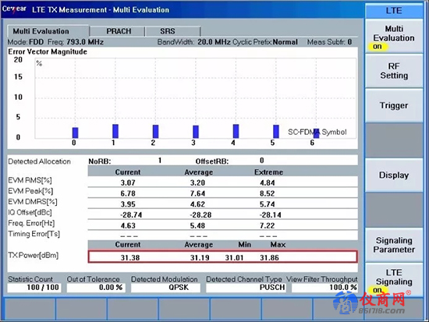Click the Out of Tolerance 0.00 % field
429x322 pixels.
point(96,288)
